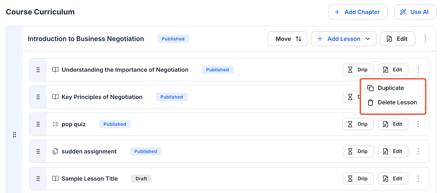Click Published badge of Understanding the Importance lesson

tap(217, 70)
